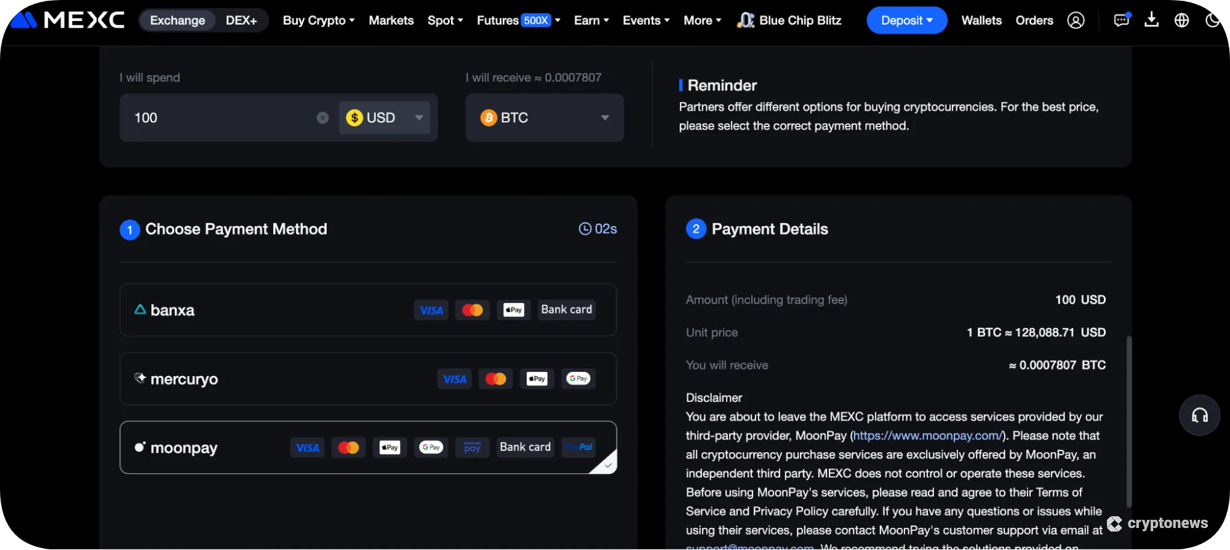Click the USD dollar coin icon
The image size is (1230, 550).
coord(354,118)
